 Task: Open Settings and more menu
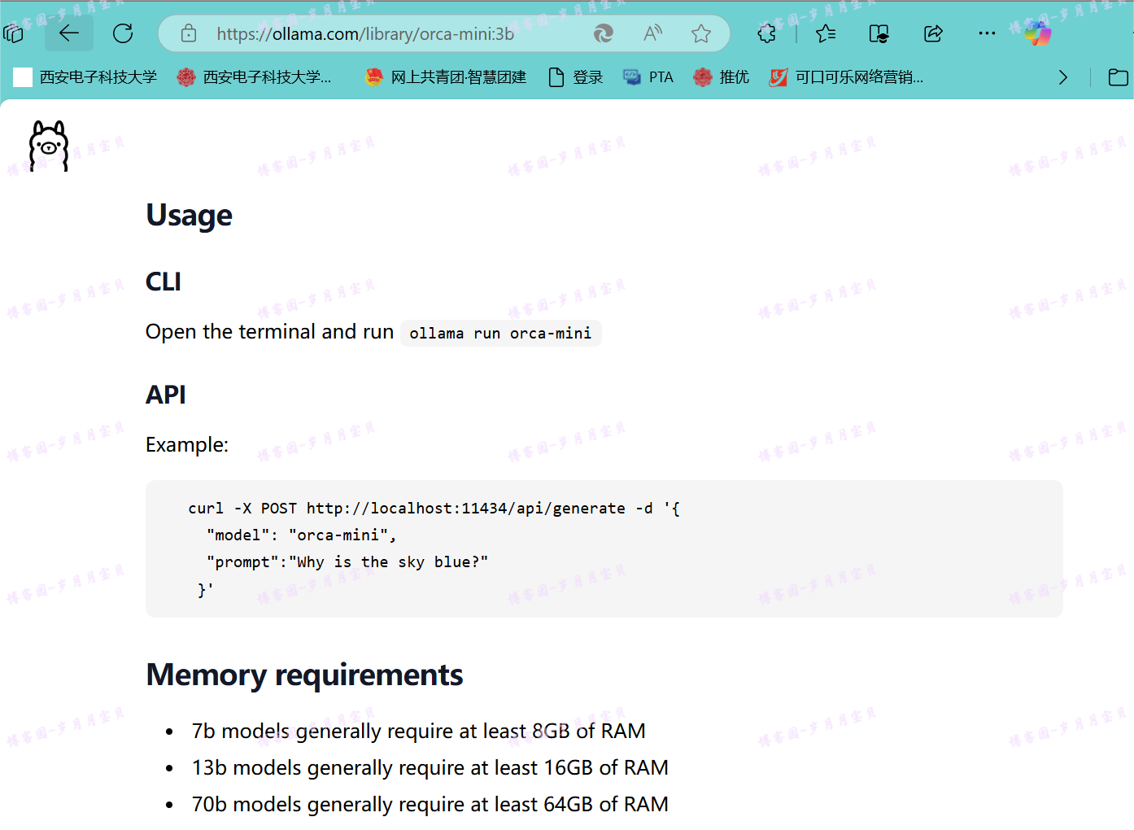(987, 33)
